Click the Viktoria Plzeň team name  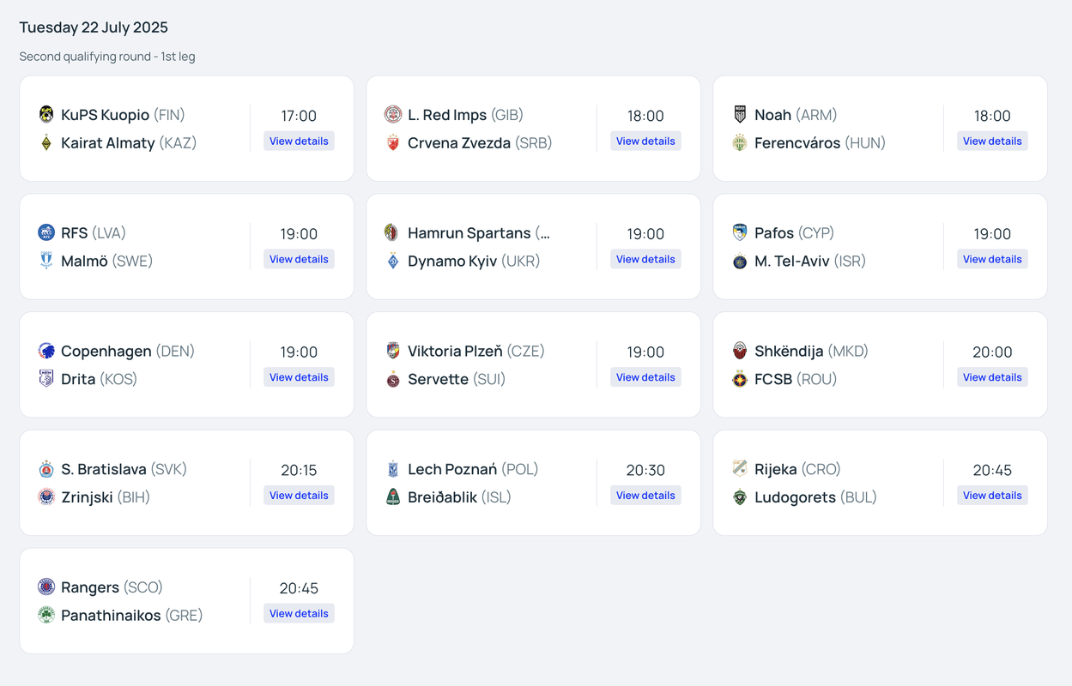(455, 352)
